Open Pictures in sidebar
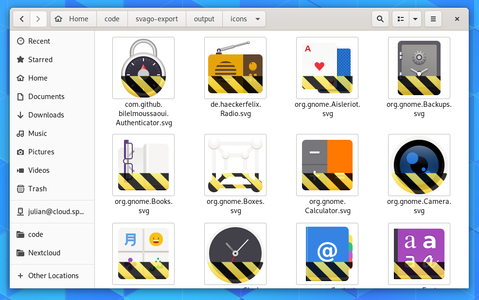The width and height of the screenshot is (479, 300). click(x=52, y=152)
